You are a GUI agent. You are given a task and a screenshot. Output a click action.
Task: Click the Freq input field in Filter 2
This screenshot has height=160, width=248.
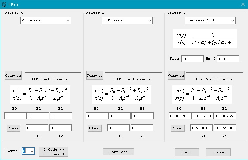point(192,59)
